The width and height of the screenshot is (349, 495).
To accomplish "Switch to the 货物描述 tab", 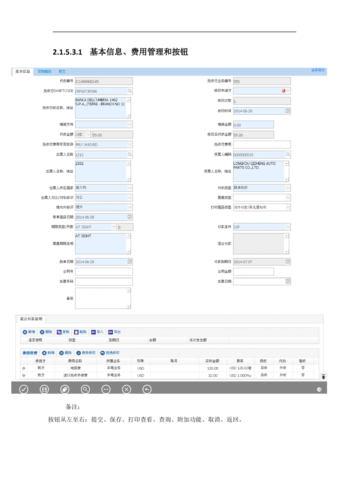I will coord(44,71).
